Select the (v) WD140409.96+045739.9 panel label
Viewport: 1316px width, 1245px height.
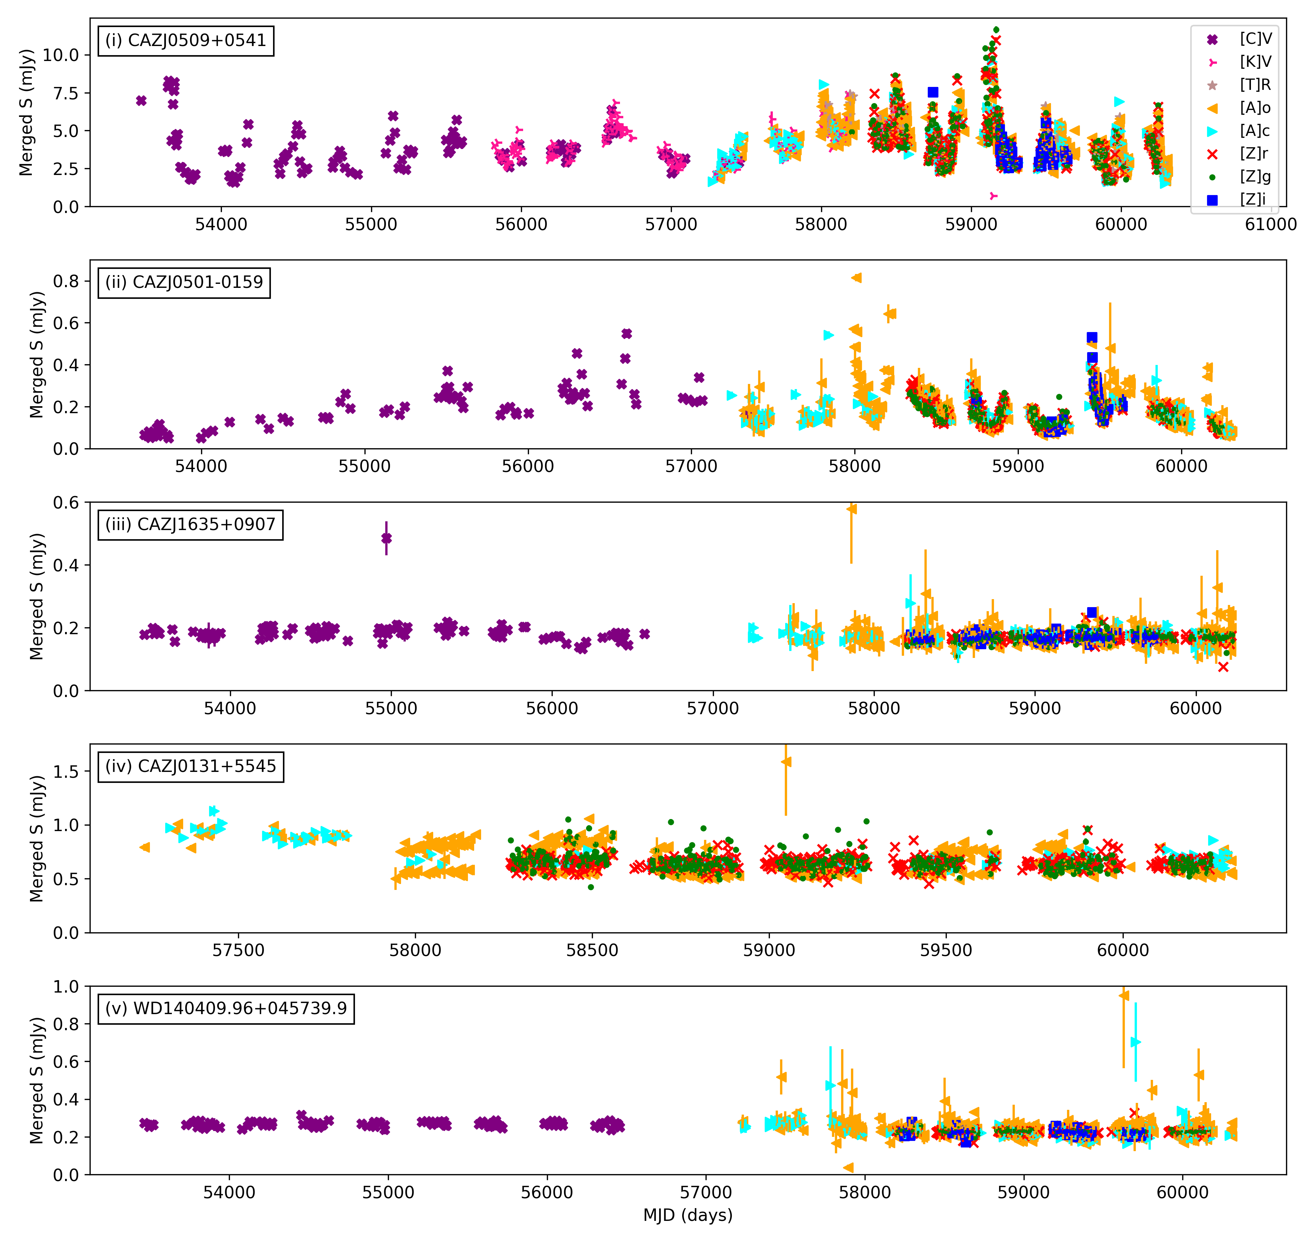pos(226,1008)
